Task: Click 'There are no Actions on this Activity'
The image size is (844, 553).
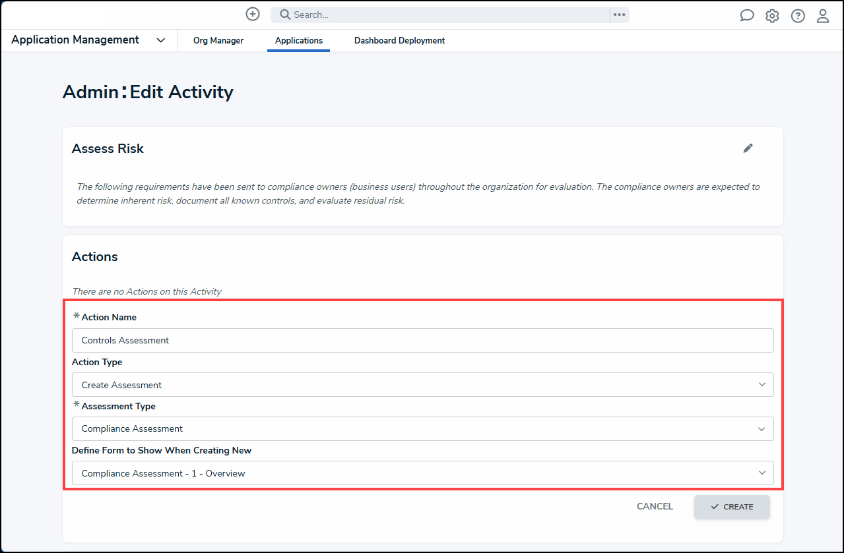Action: click(146, 291)
